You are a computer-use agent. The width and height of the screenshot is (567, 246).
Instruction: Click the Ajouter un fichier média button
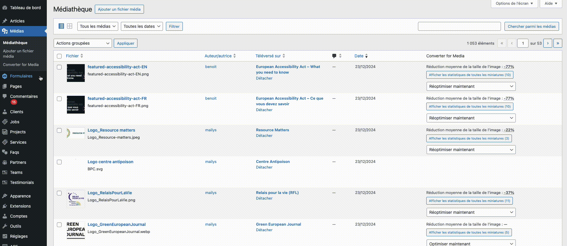point(119,9)
